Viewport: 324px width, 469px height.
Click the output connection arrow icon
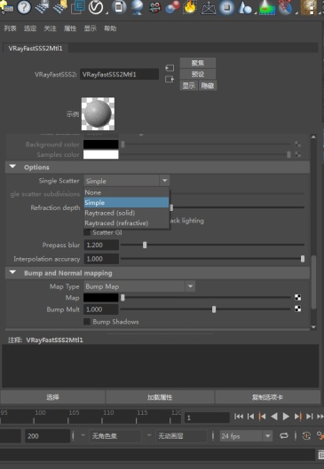point(170,80)
